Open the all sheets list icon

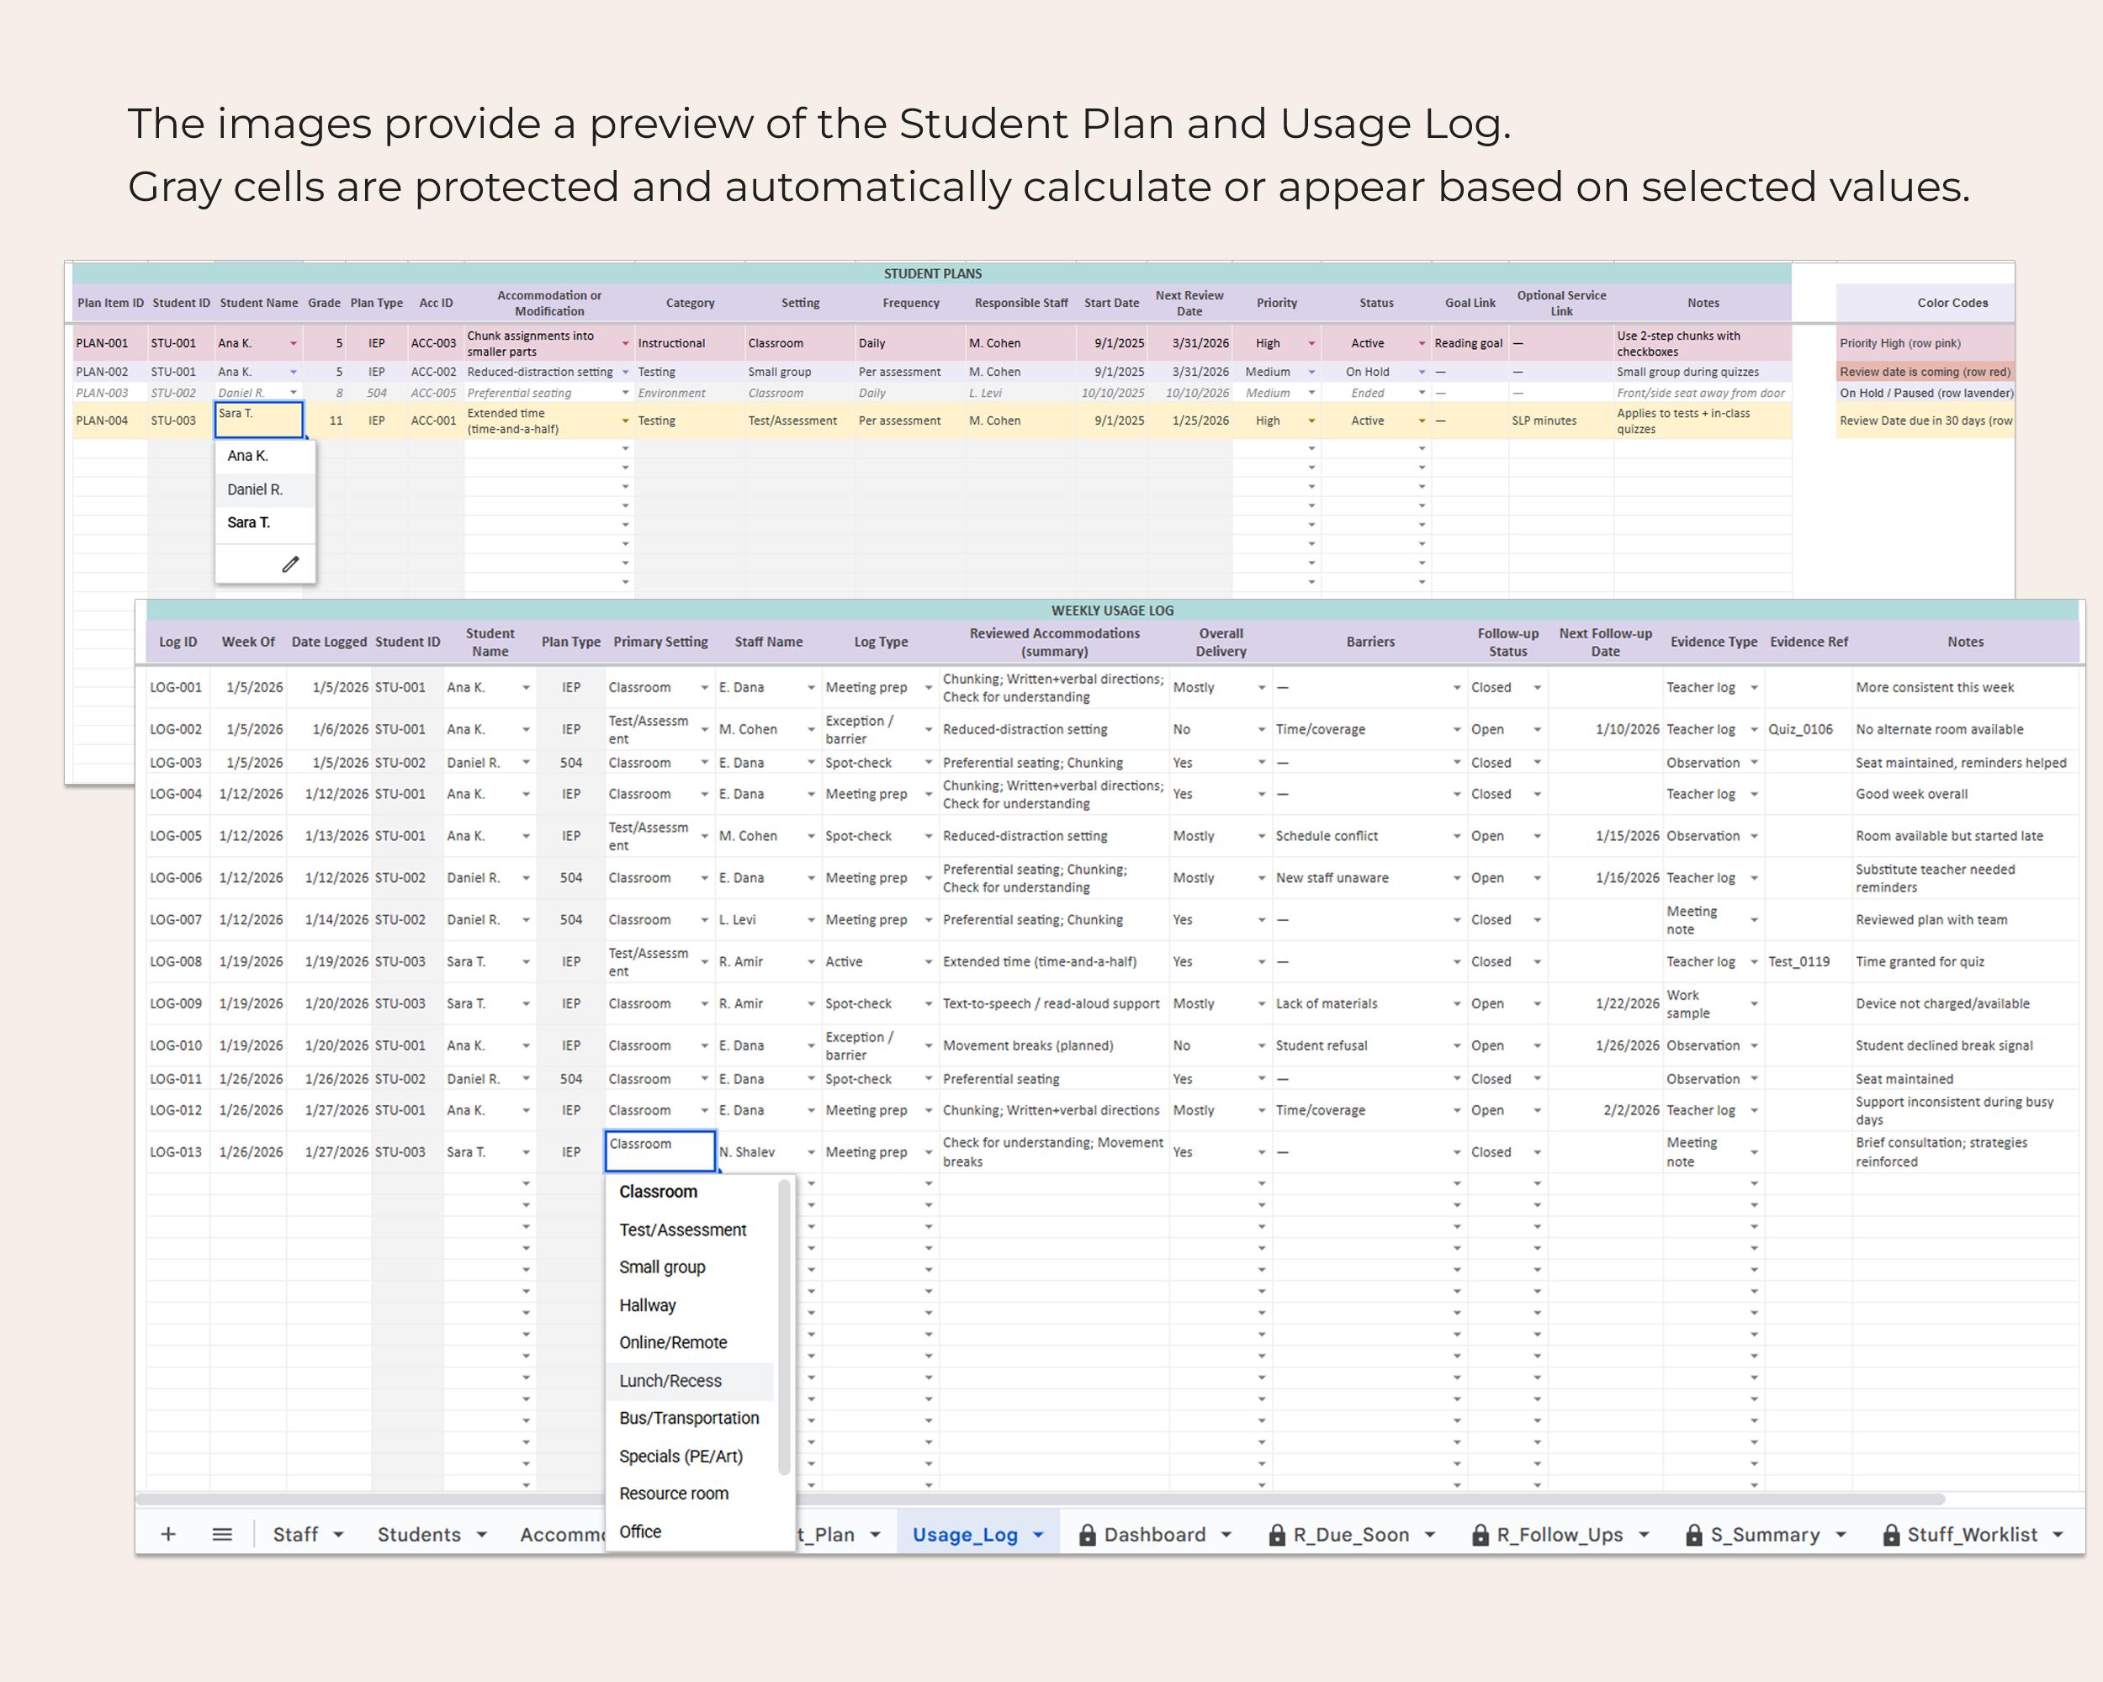click(222, 1534)
